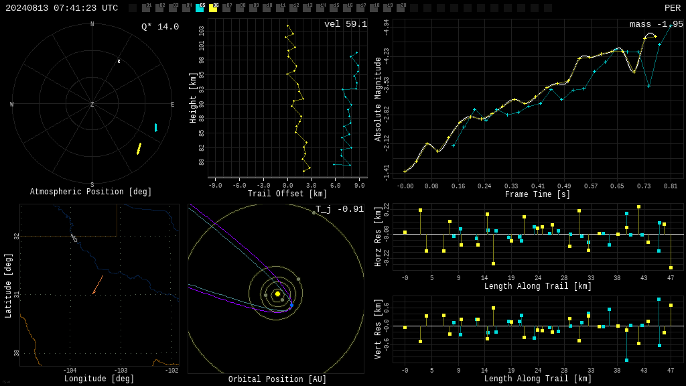Select the cyan station 05 indicator
This screenshot has width=686, height=386.
200,8
